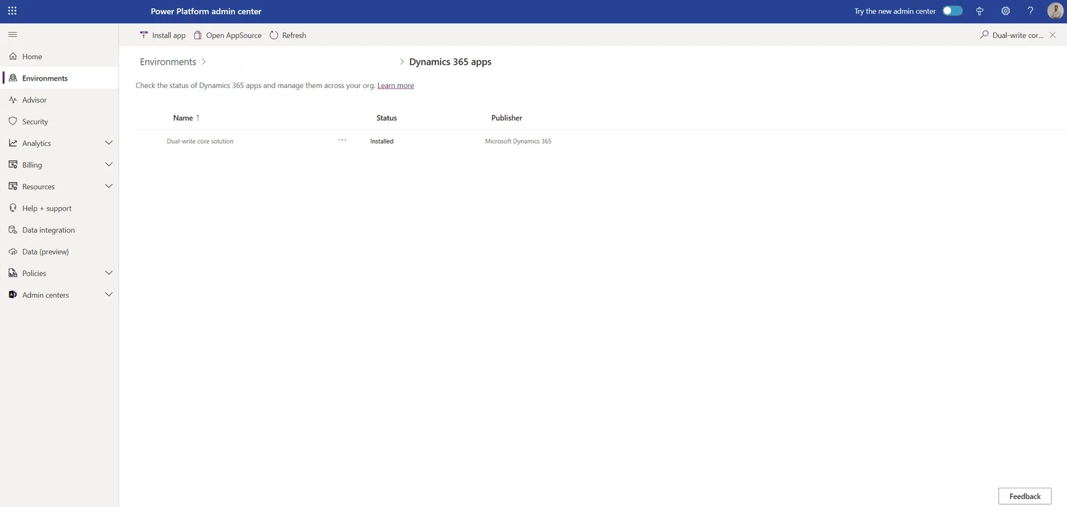The height and width of the screenshot is (507, 1067).
Task: Click Open AppSource command
Action: (227, 35)
